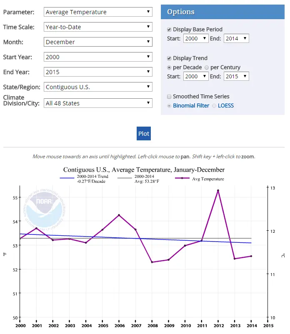Open the All 48 States division dropdown
The image size is (290, 334).
coord(98,103)
